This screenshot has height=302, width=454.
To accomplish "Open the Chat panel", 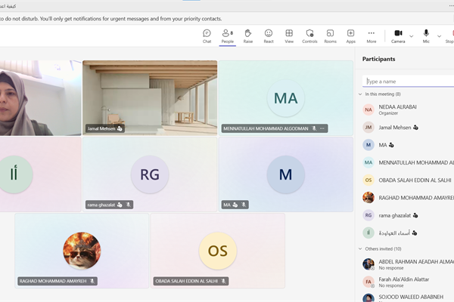I will pyautogui.click(x=207, y=36).
